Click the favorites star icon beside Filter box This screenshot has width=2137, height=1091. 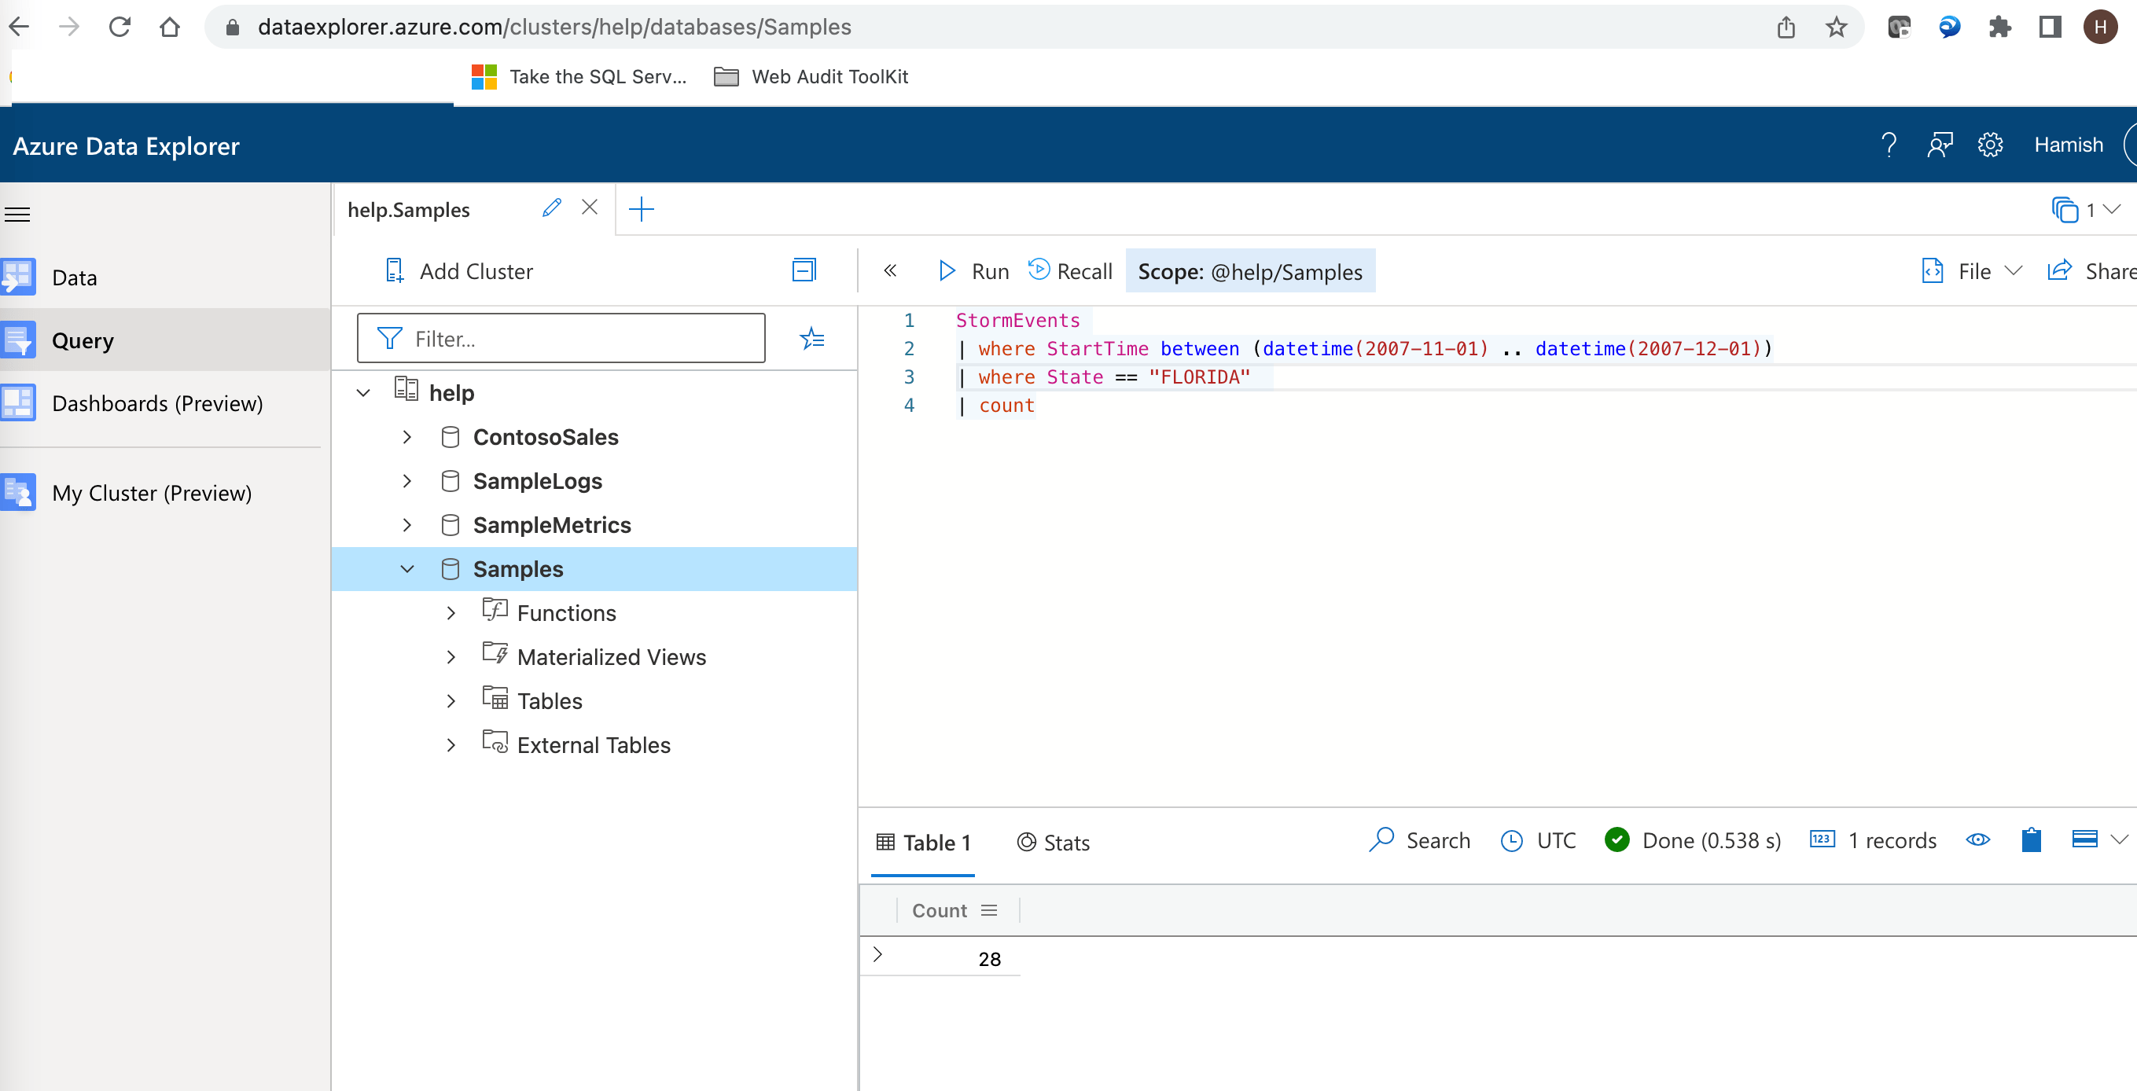tap(811, 338)
